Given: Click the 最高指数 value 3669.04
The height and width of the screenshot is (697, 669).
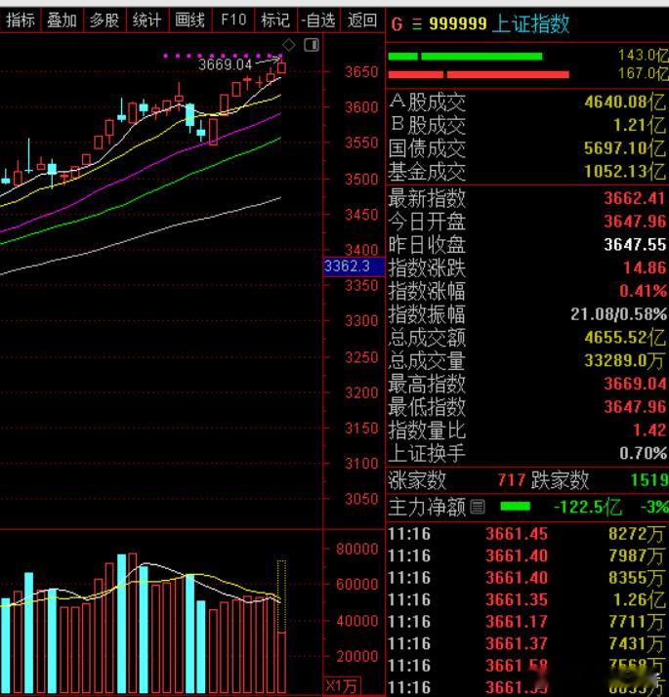Looking at the screenshot, I should click(x=635, y=384).
